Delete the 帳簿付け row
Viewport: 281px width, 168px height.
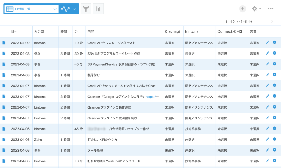point(274,75)
